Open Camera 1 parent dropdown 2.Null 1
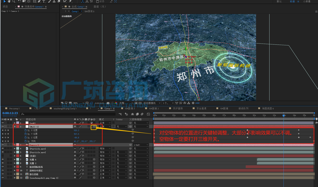318x187 pixels. tap(141, 145)
